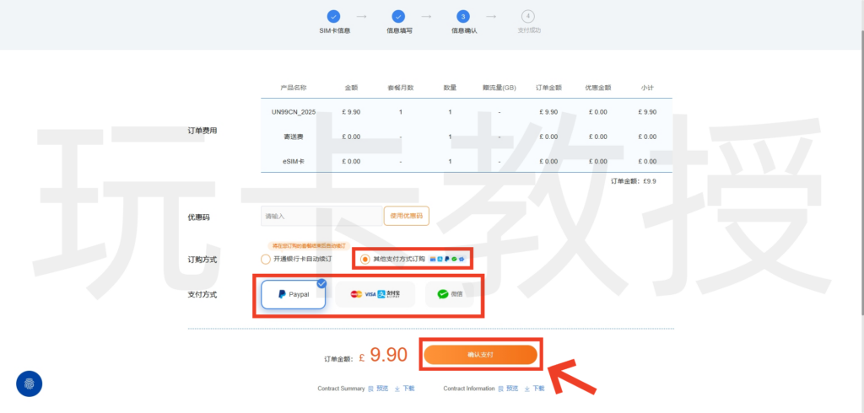Click step 3 信息确认 circle
The width and height of the screenshot is (864, 413).
click(463, 16)
